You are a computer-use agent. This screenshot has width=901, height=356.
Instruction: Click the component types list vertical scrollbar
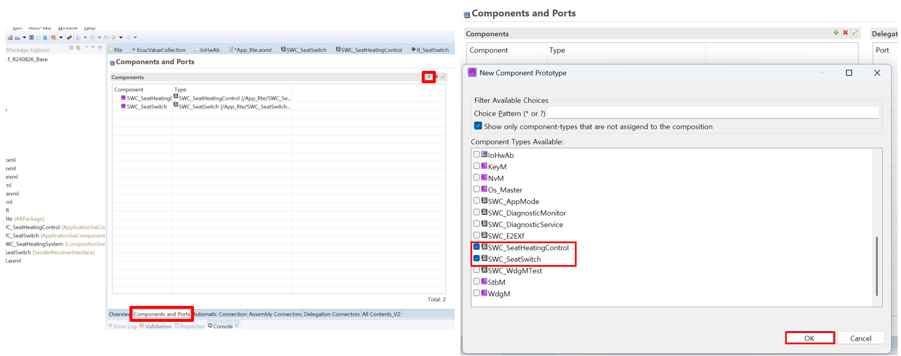(x=877, y=265)
